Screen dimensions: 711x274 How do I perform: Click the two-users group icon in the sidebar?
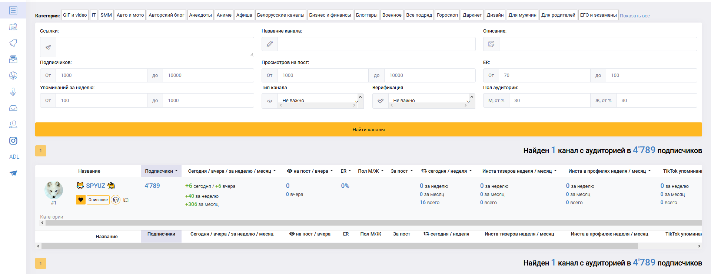coord(13,124)
